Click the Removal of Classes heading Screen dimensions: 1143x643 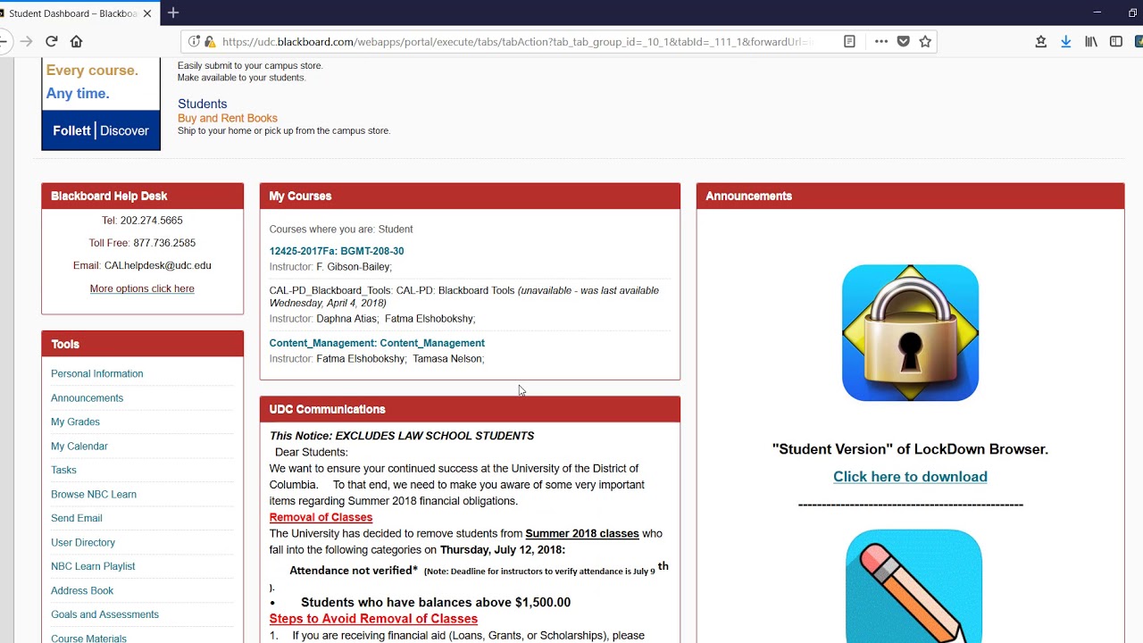[321, 517]
